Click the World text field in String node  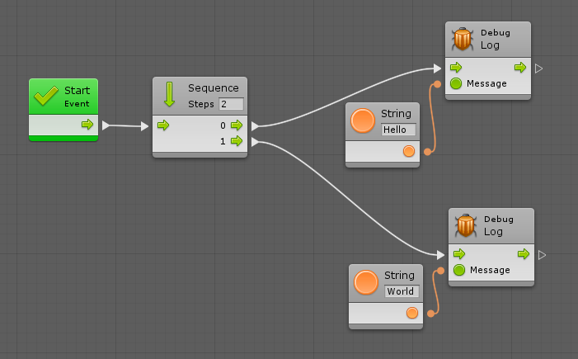point(402,291)
